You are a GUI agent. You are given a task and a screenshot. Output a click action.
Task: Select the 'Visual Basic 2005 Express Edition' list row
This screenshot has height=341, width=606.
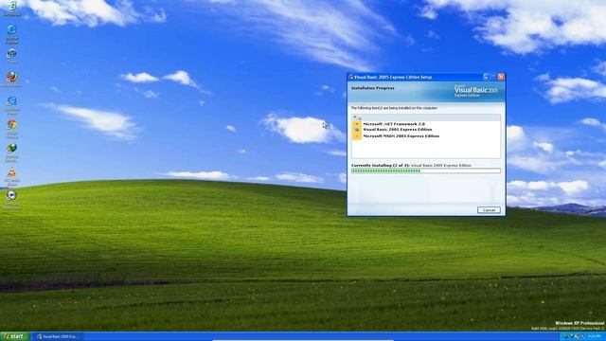pyautogui.click(x=426, y=130)
